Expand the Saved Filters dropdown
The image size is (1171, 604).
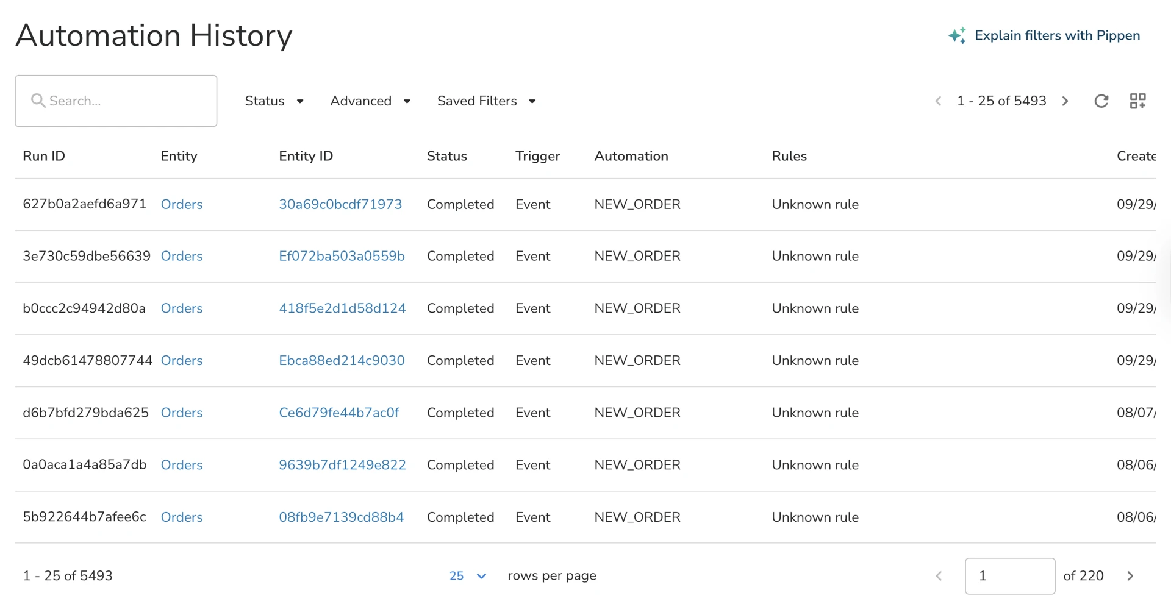487,101
